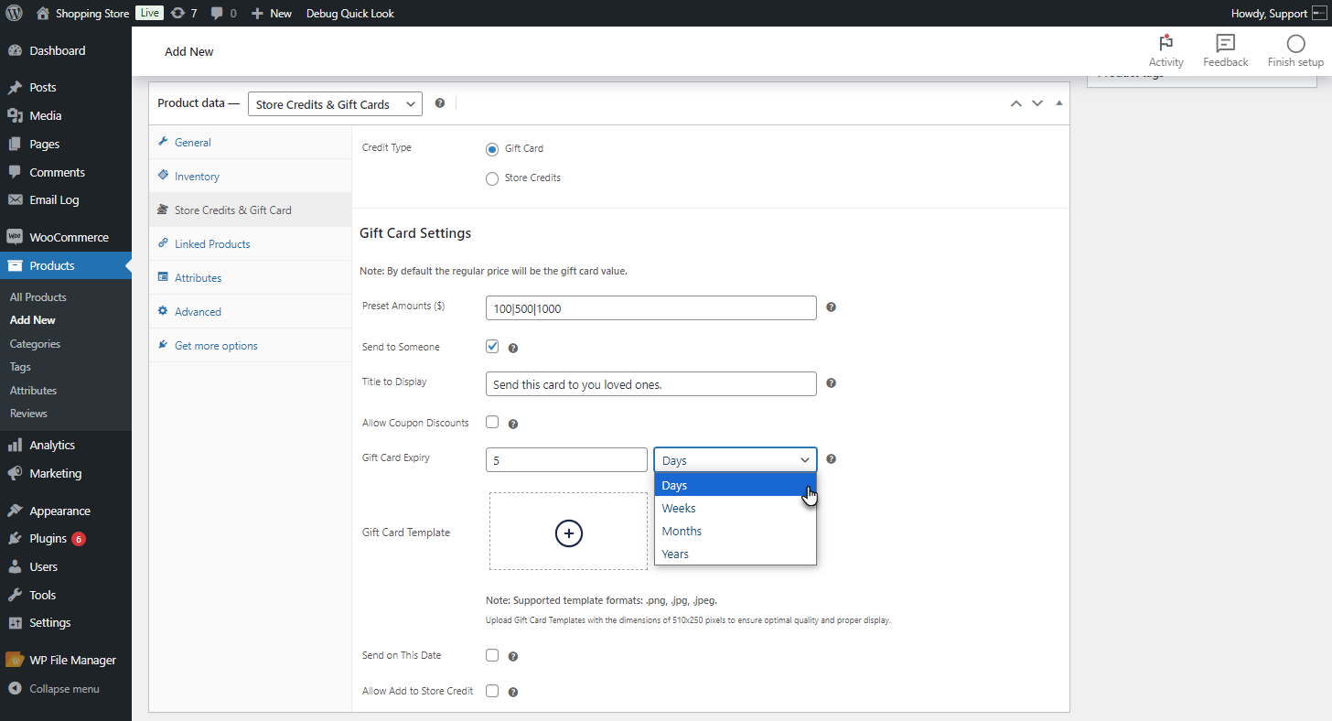Screen dimensions: 1332x721
Task: Collapse the Product data panel toggle
Action: pyautogui.click(x=1059, y=103)
